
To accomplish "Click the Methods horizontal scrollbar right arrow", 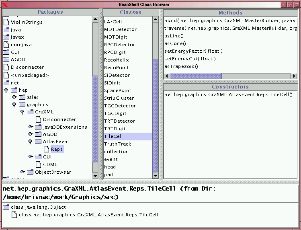I will click(x=294, y=76).
